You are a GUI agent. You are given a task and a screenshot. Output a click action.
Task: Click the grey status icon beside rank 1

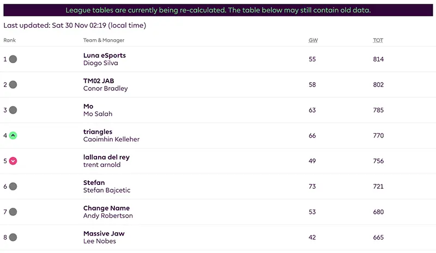(x=13, y=59)
